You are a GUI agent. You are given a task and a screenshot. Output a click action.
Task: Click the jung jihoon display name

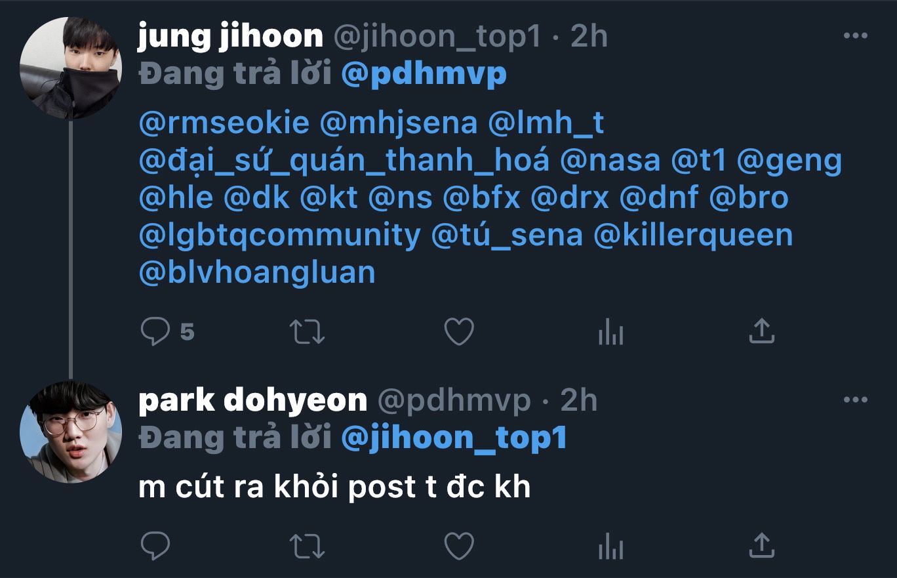pyautogui.click(x=231, y=37)
